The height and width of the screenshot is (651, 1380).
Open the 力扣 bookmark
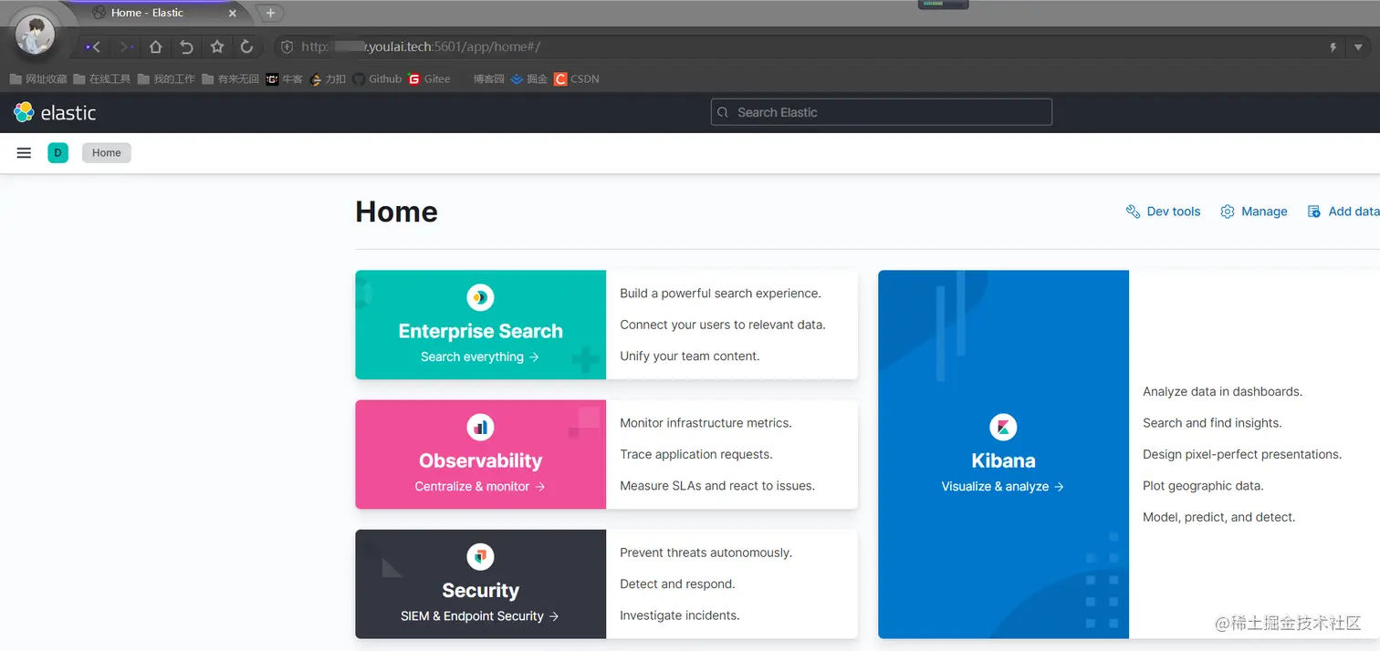(x=328, y=79)
